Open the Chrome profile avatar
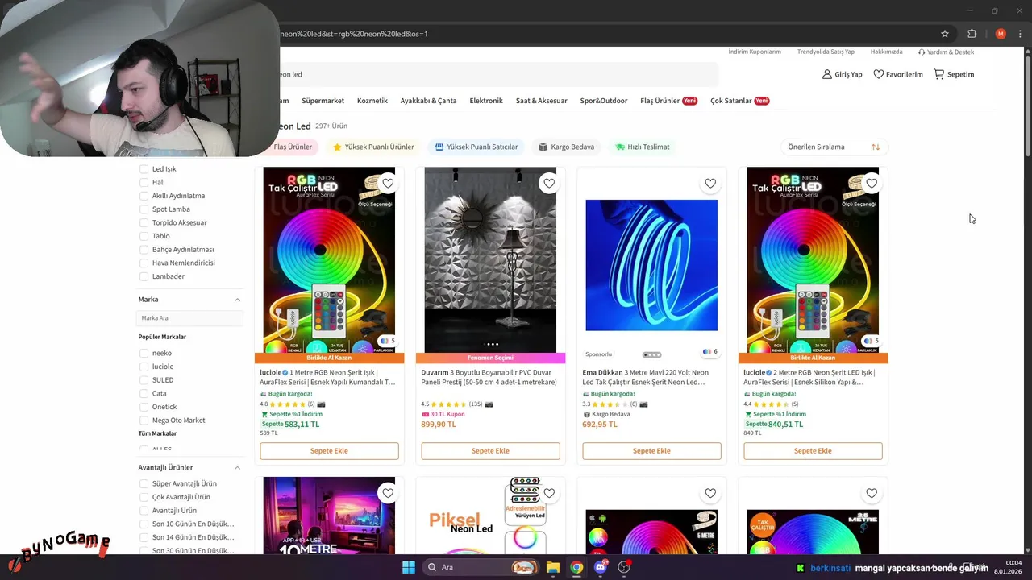 pyautogui.click(x=1001, y=34)
